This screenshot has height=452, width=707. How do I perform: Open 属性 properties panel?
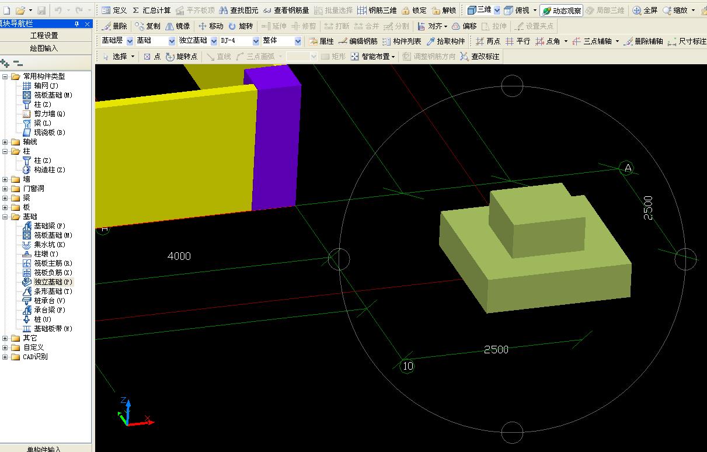[322, 41]
